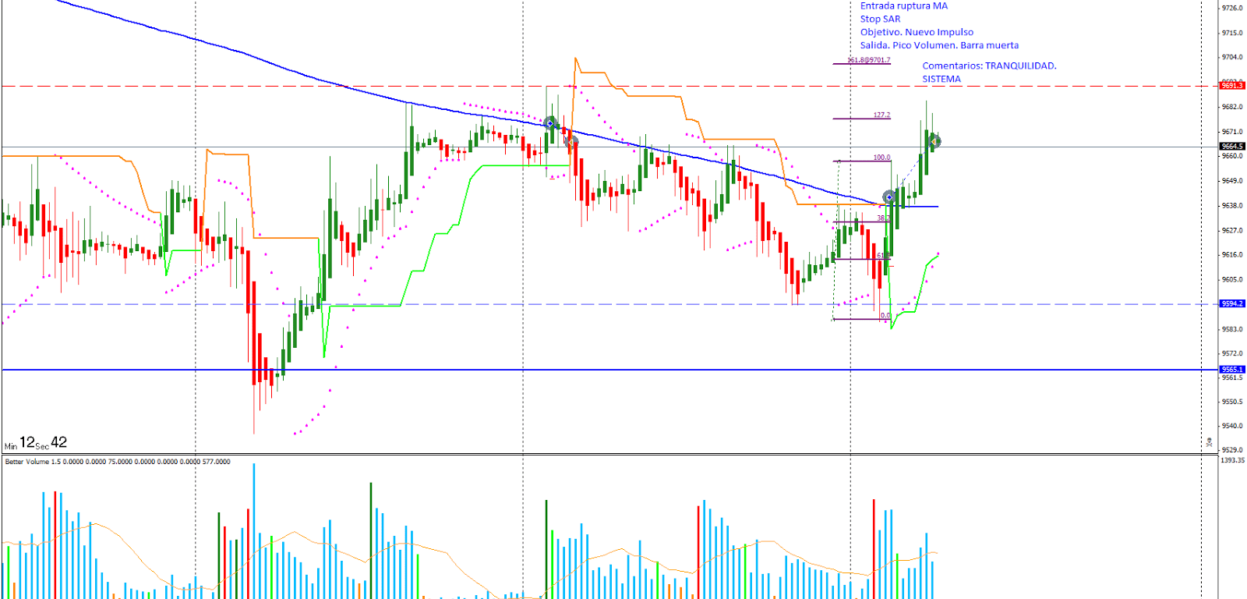Select the black 9664.5 current price label
Screen dimensions: 1247x599
click(x=1231, y=147)
